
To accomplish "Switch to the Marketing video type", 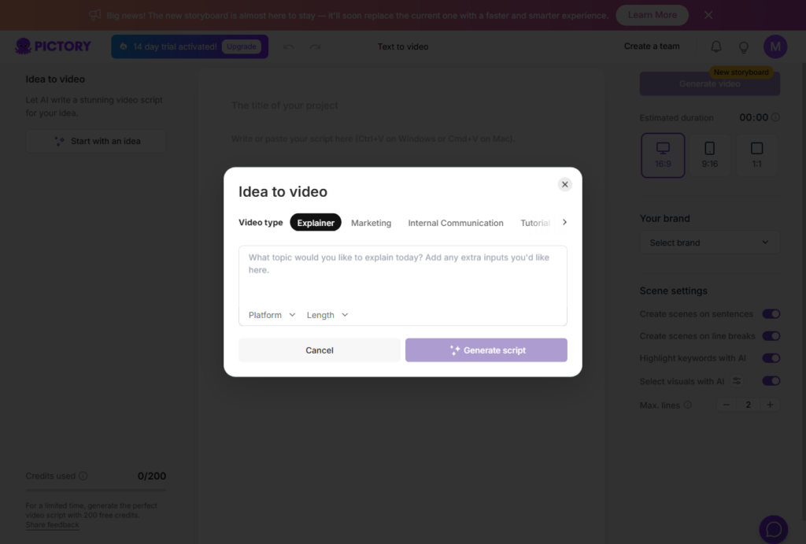I will tap(371, 223).
